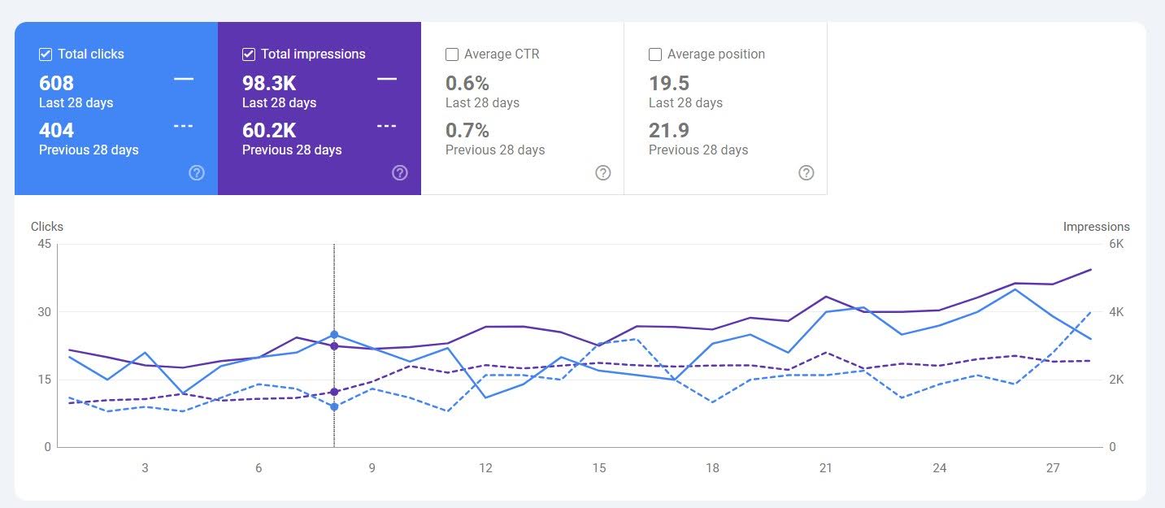The width and height of the screenshot is (1165, 508).
Task: Click the highlighted dashed blue previous-clicks point
Action: 334,406
